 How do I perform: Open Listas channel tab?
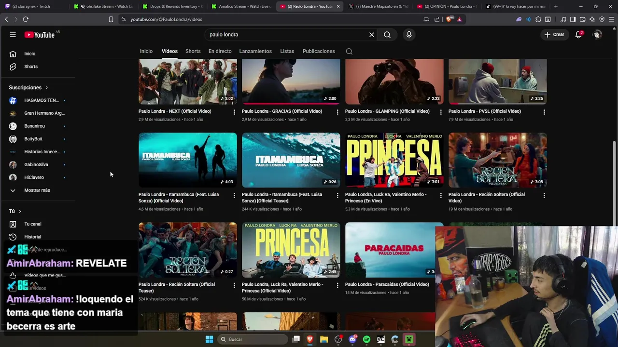point(287,51)
